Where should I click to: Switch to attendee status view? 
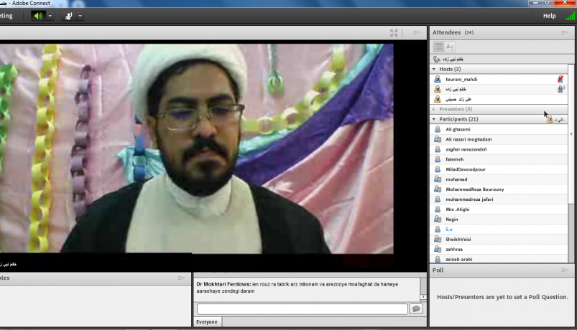tap(450, 47)
